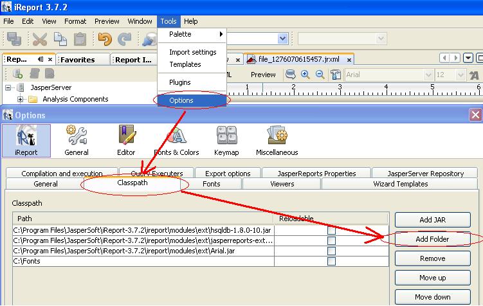Click the Preview designer button
Screen dimensions: 483x306
(263, 75)
